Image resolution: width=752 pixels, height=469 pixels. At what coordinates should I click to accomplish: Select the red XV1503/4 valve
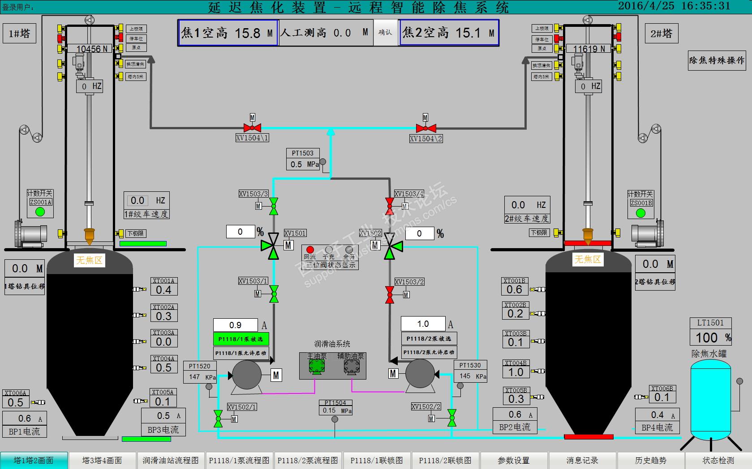pyautogui.click(x=390, y=207)
